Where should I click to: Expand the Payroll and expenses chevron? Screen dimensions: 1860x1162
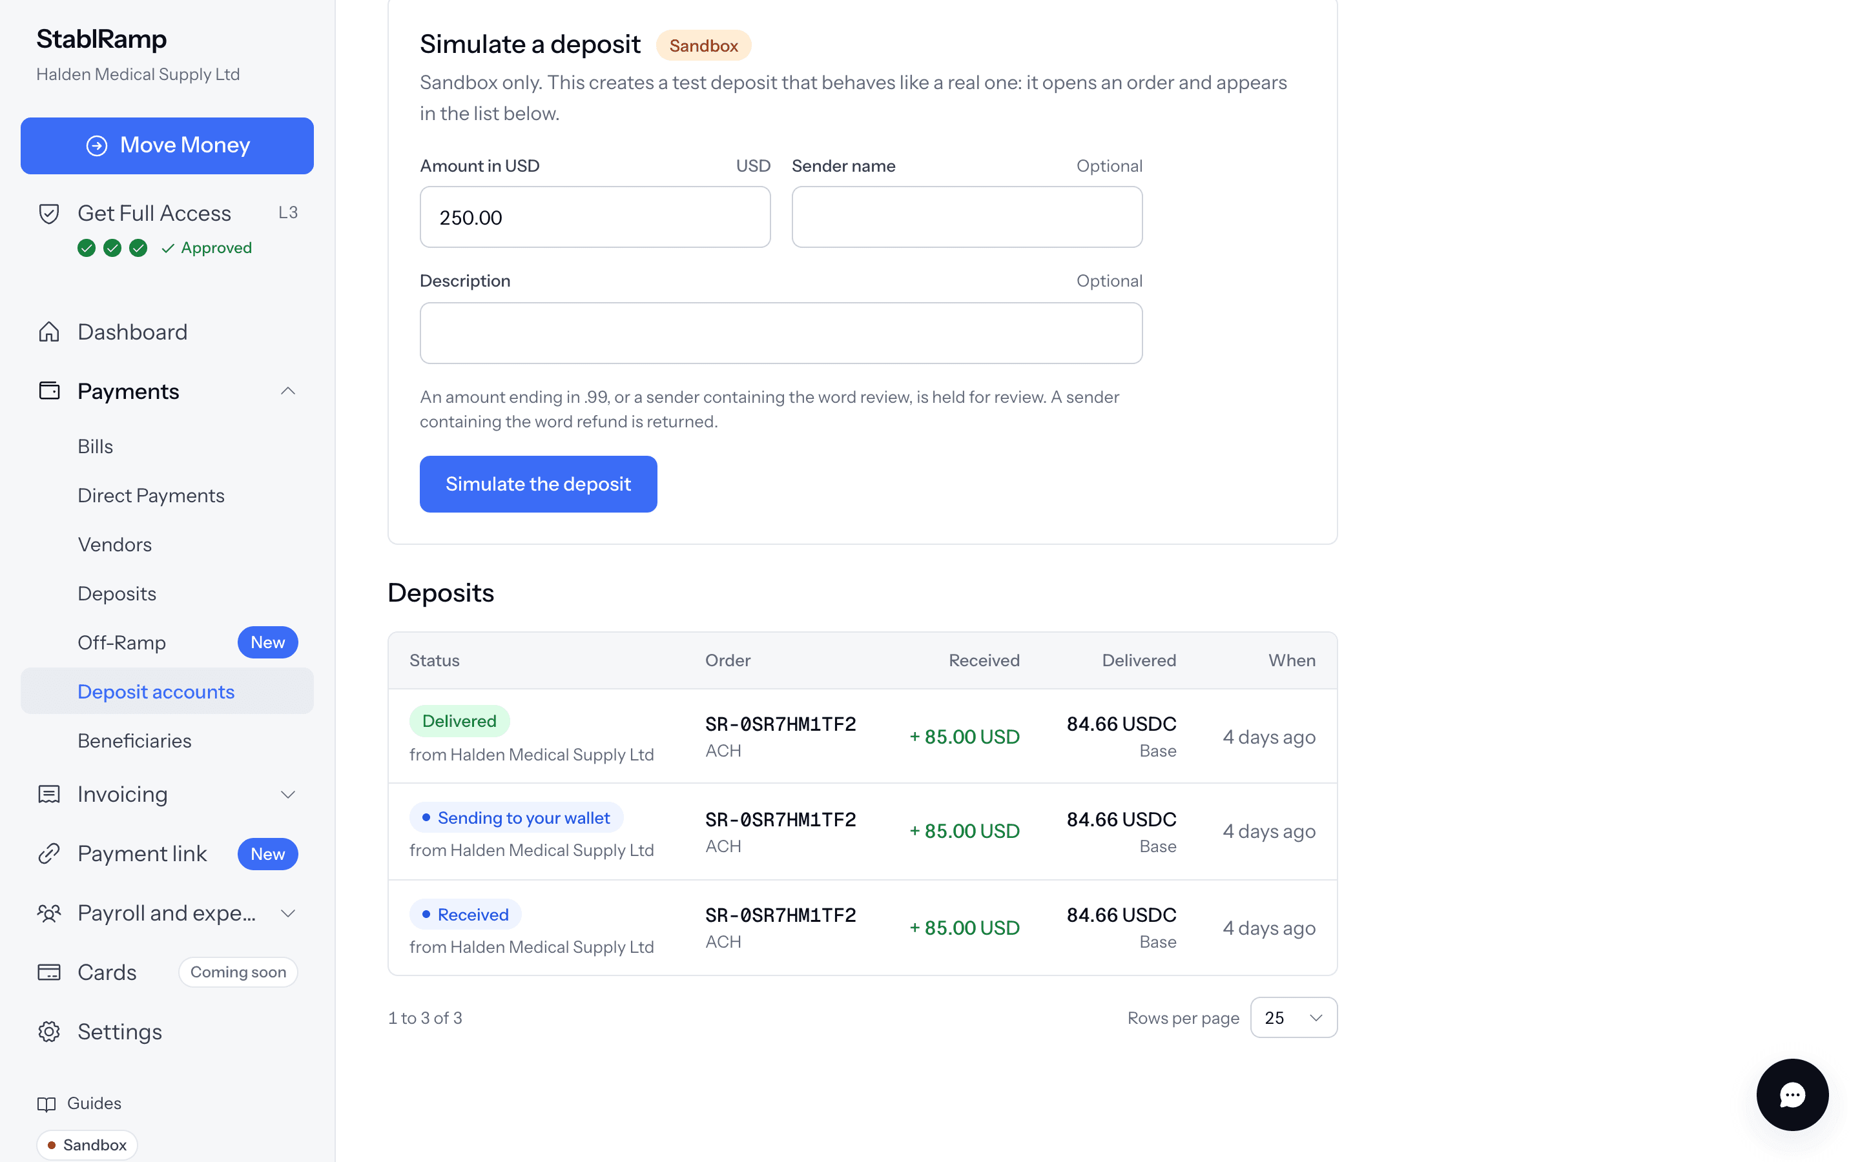(288, 913)
